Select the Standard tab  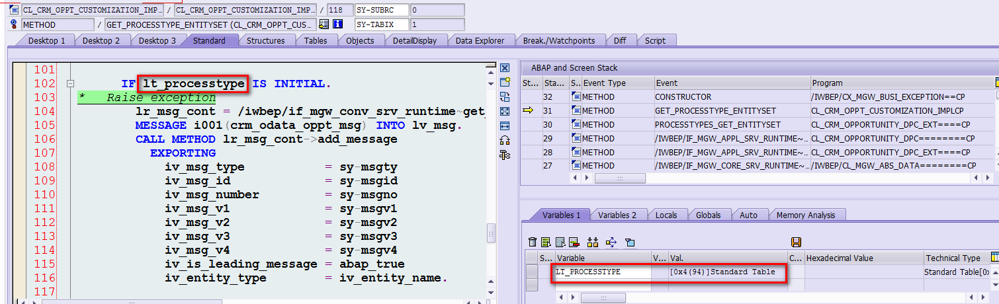point(209,40)
